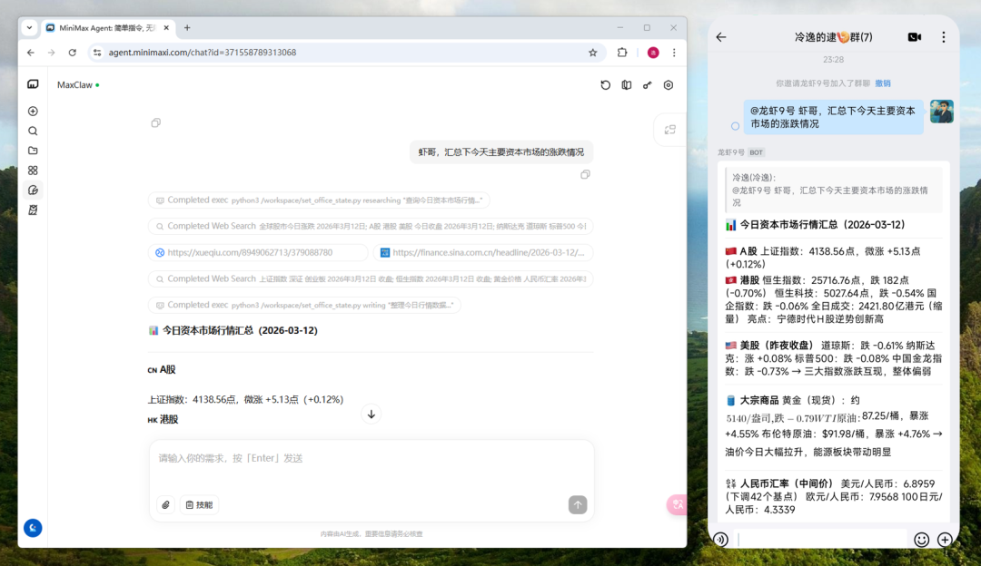981x566 pixels.
Task: Bookmark this page with the star icon
Action: pyautogui.click(x=592, y=53)
